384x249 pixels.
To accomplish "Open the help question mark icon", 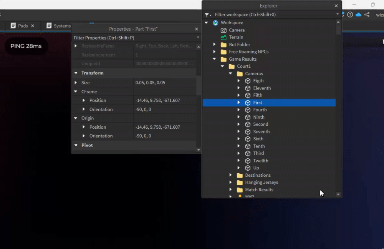I will 350,15.
